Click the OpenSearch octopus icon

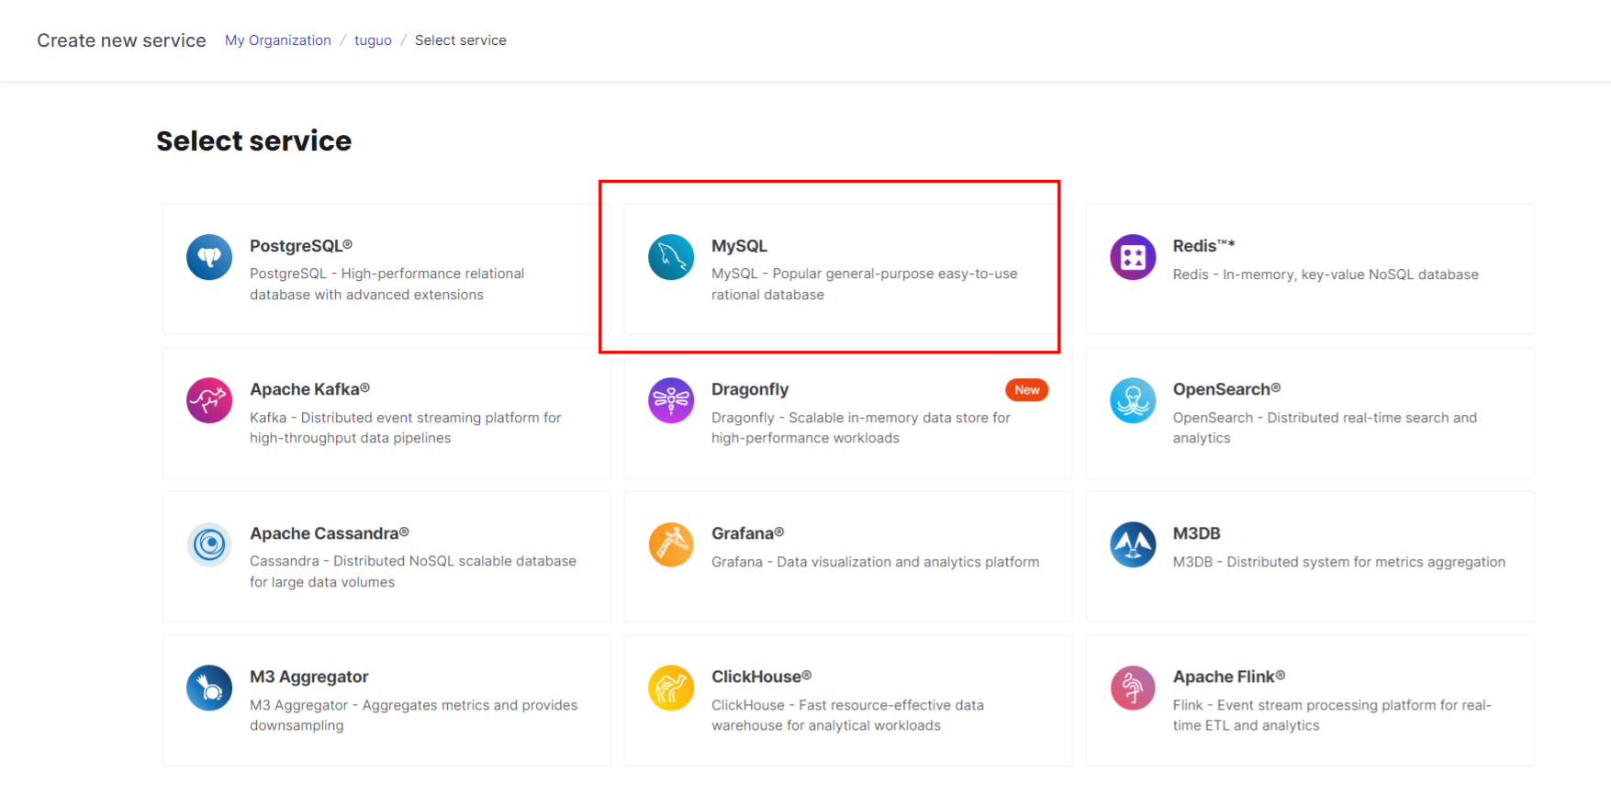coord(1133,400)
